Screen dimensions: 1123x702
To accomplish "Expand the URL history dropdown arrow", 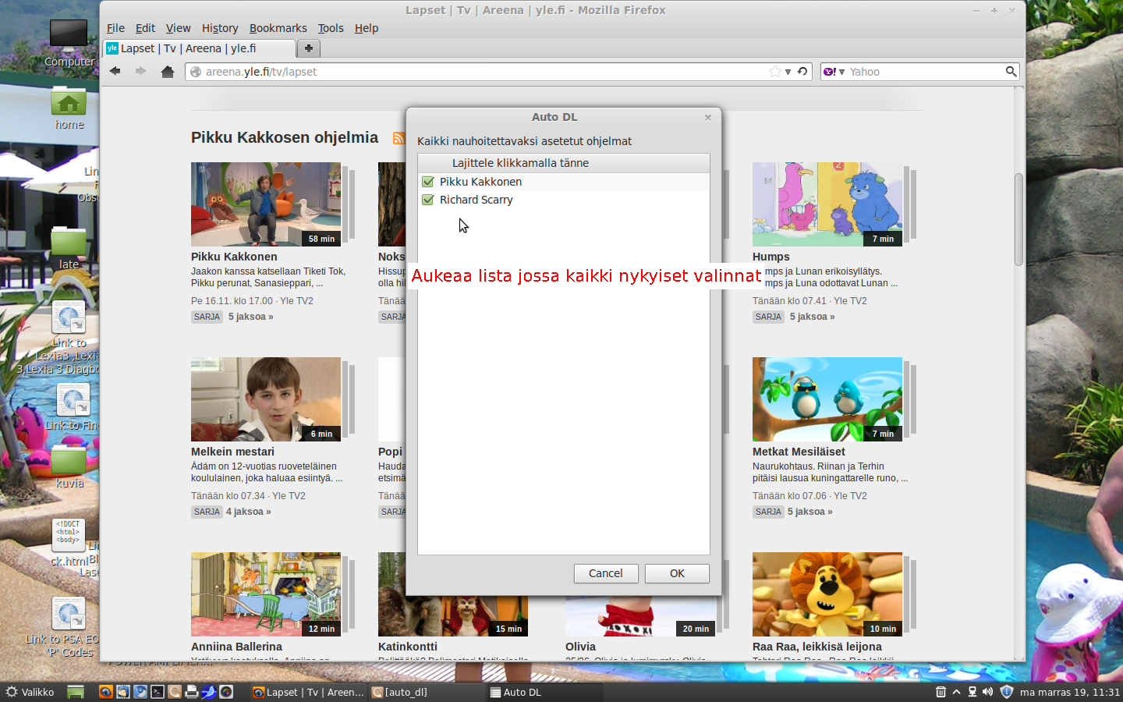I will point(788,72).
